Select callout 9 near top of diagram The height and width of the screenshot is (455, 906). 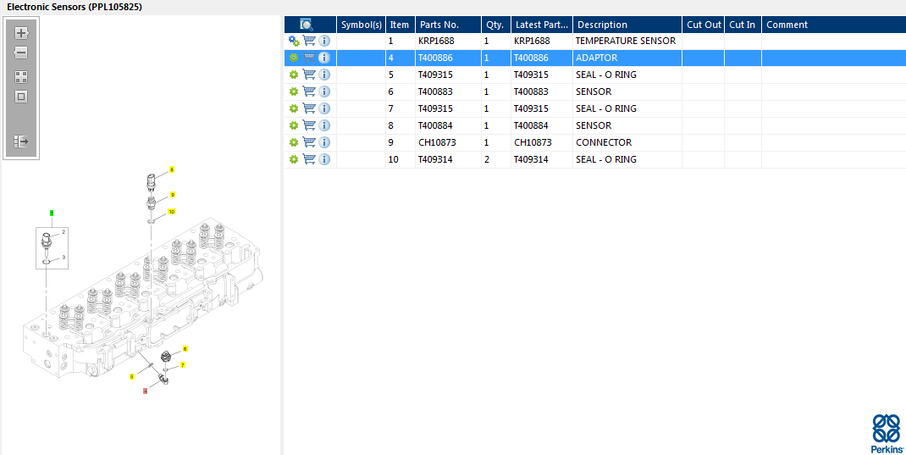pos(172,195)
